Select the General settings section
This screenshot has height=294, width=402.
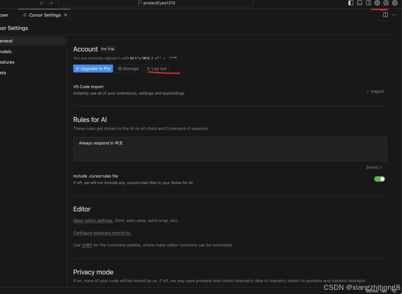[x=32, y=41]
